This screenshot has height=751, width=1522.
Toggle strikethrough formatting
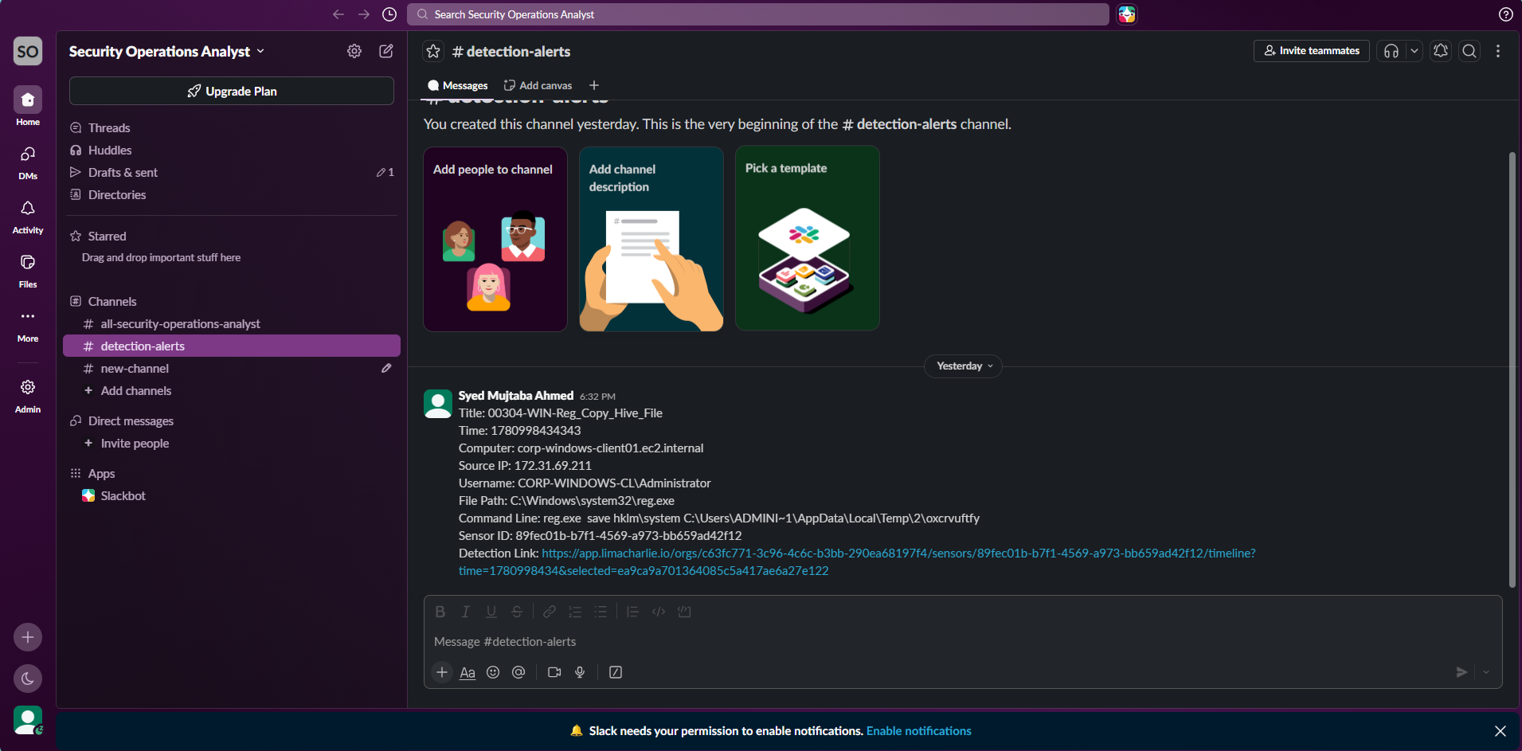click(x=517, y=612)
